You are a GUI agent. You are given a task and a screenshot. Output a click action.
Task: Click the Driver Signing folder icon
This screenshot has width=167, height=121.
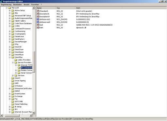click(13, 81)
